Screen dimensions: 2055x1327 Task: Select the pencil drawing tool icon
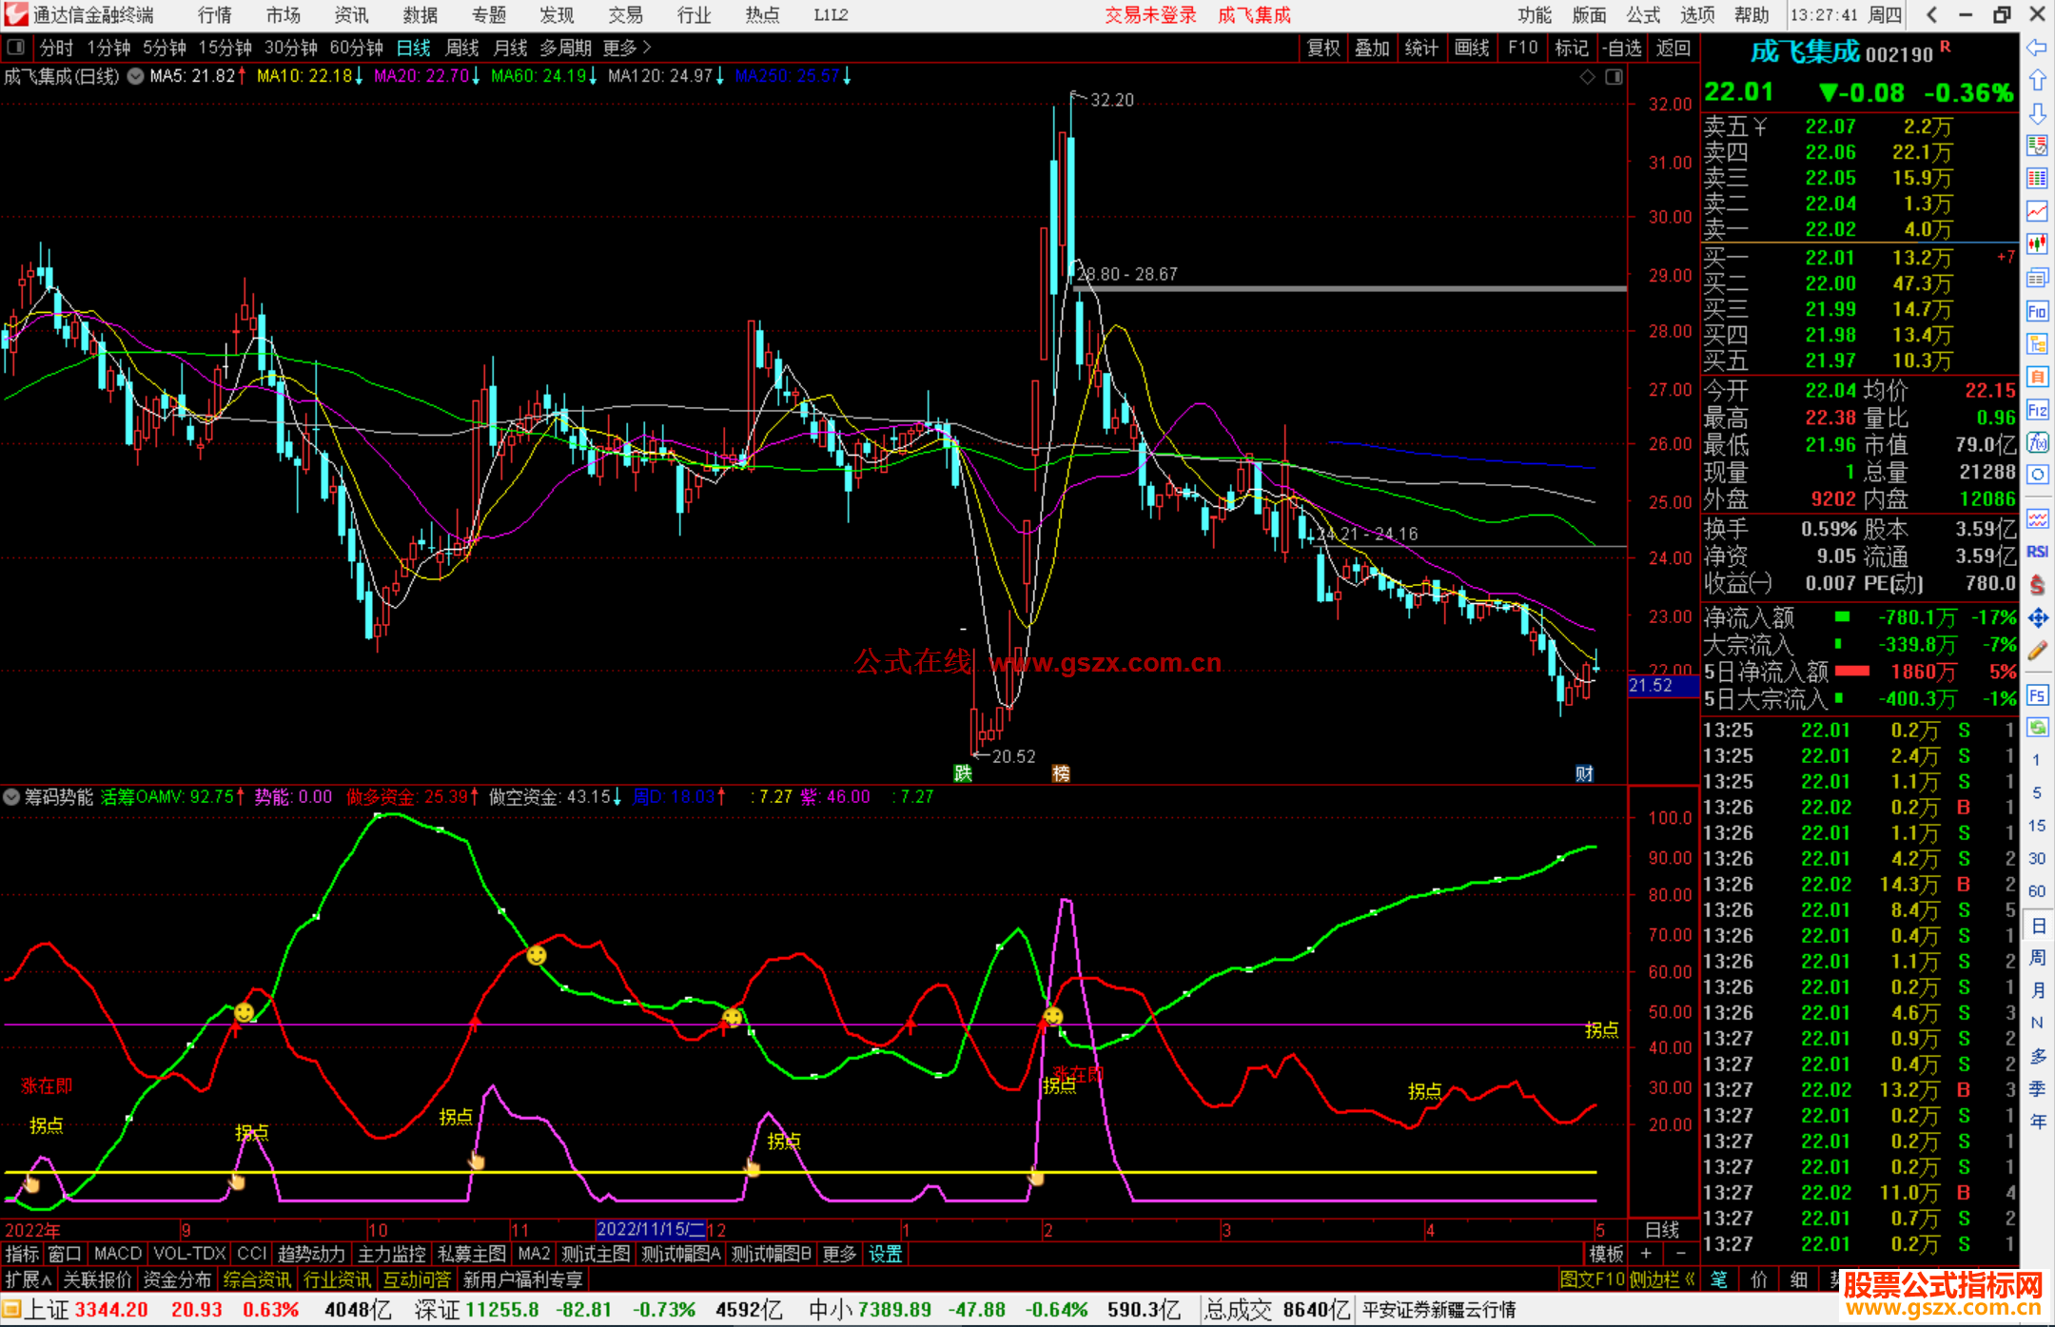(x=2037, y=652)
